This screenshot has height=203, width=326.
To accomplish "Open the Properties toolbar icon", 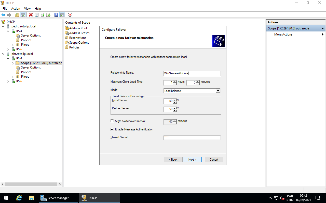I will pyautogui.click(x=36, y=15).
